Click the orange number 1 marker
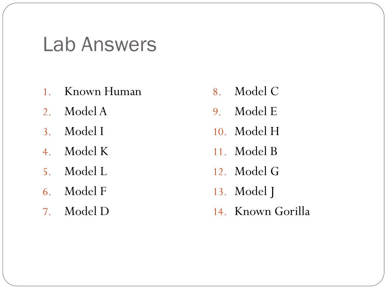 pyautogui.click(x=47, y=92)
